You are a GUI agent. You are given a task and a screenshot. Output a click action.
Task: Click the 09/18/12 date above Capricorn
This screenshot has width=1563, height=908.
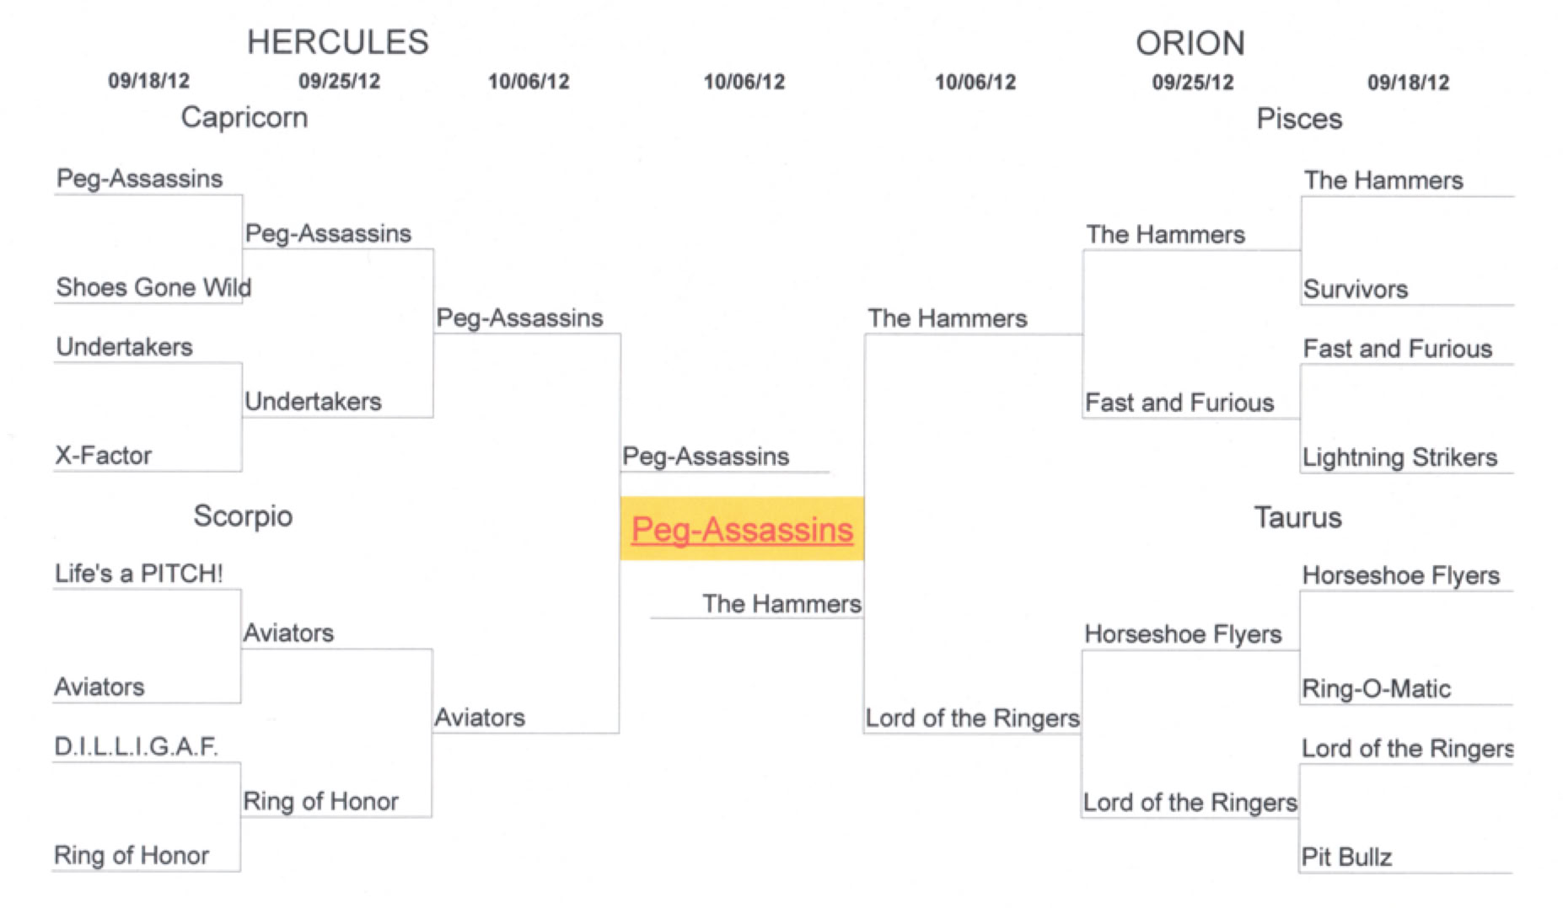148,81
